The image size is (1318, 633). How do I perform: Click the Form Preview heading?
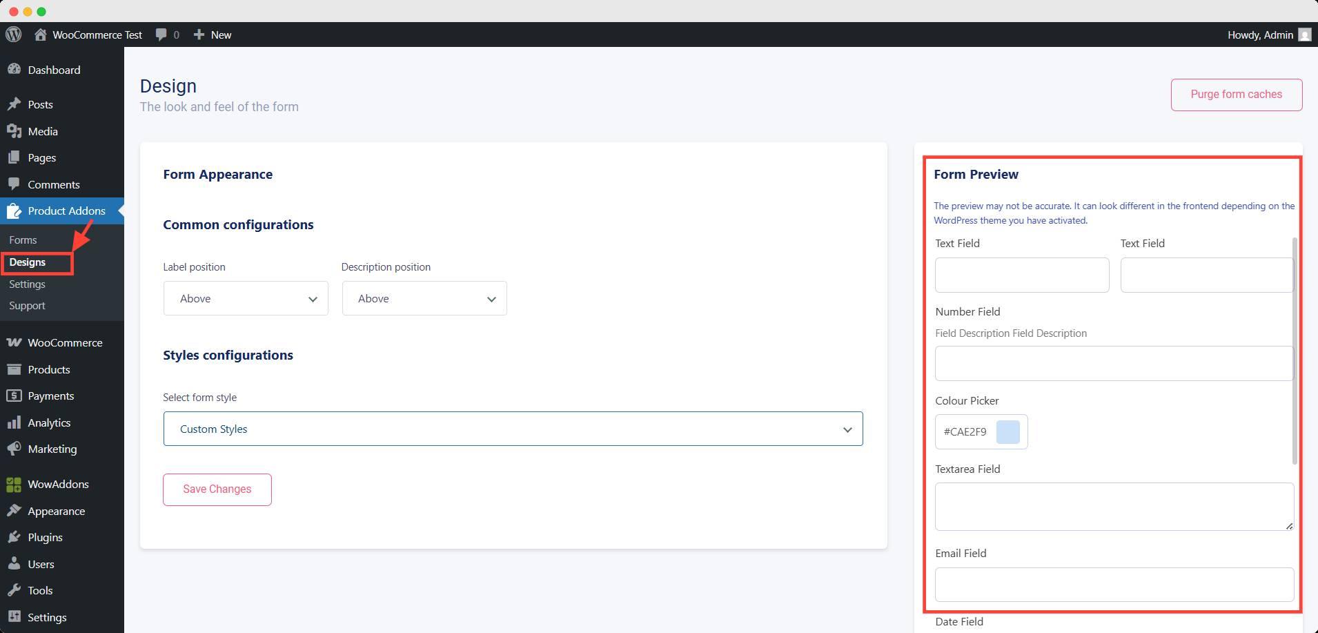click(976, 174)
